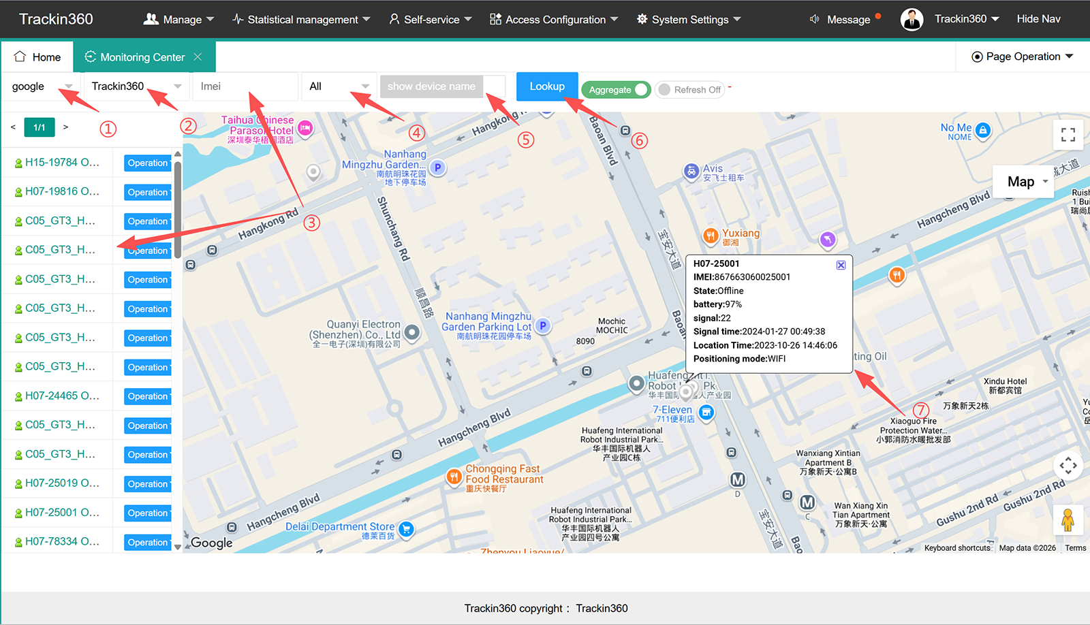Close the H07-25001 info popup

pos(841,265)
